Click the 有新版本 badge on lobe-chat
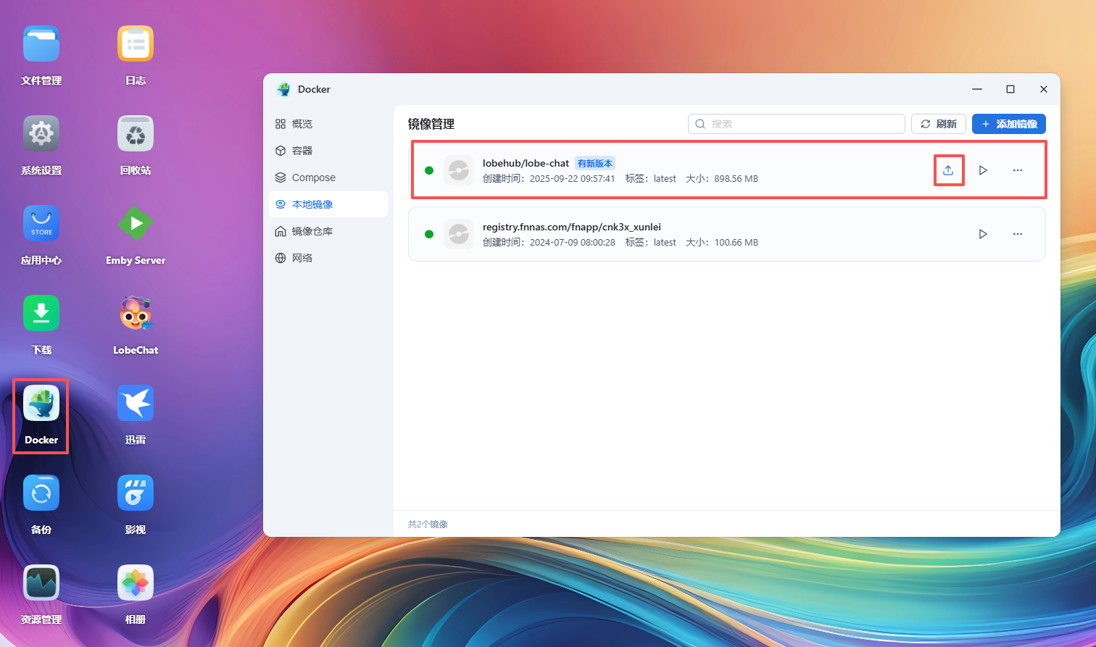 coord(595,164)
